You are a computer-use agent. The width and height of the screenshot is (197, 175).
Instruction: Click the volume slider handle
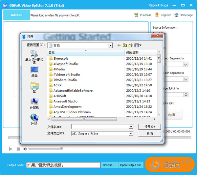click(x=61, y=149)
